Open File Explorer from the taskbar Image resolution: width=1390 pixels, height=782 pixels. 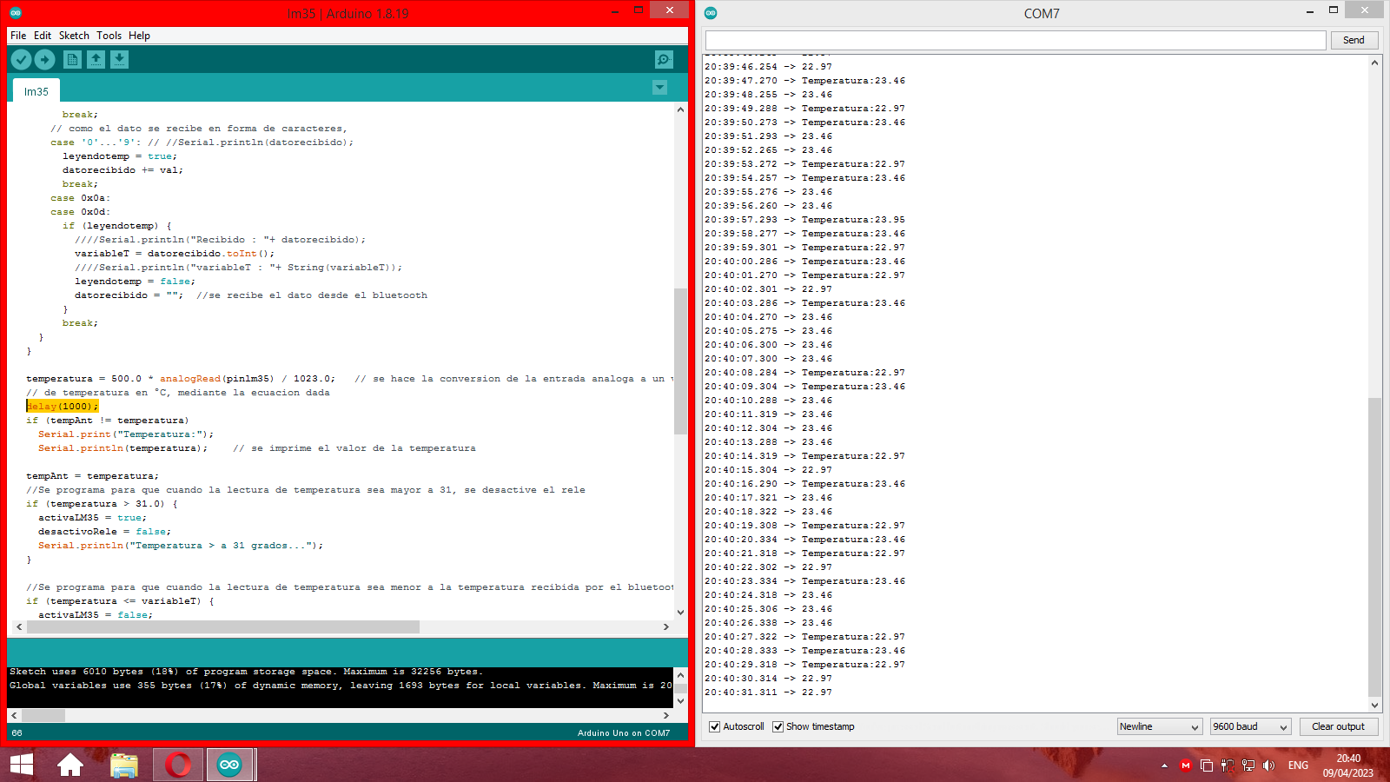pos(125,765)
